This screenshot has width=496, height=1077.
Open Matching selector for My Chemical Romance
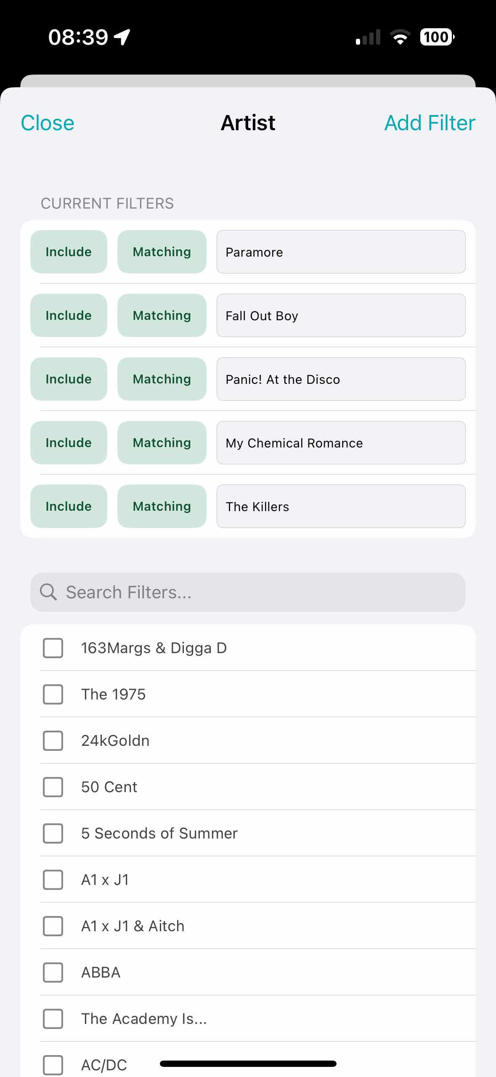click(162, 443)
